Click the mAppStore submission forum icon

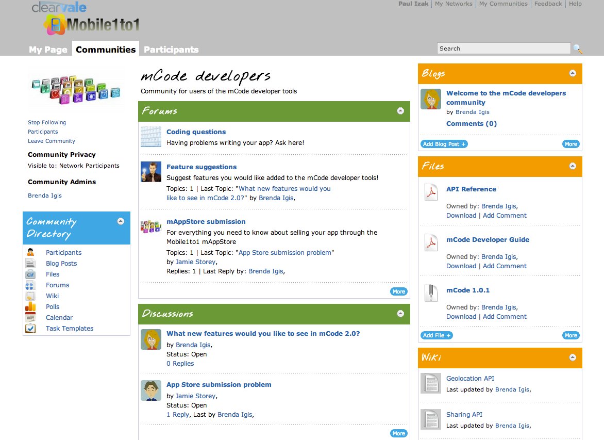point(151,226)
